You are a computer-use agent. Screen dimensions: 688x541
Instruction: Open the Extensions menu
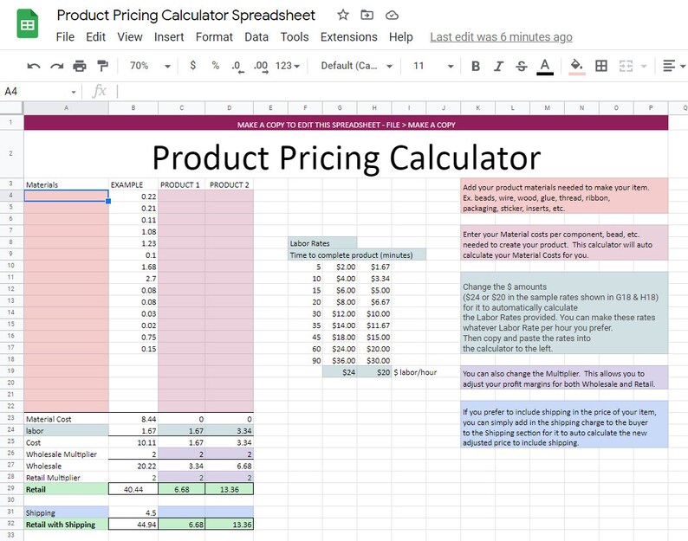tap(349, 37)
